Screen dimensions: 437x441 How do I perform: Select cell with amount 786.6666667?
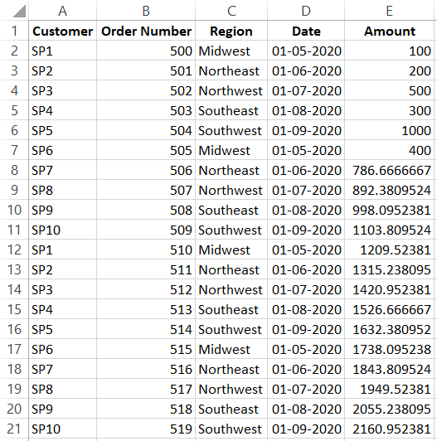[x=389, y=170]
